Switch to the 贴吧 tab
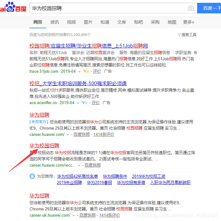This screenshot has width=221, height=221. pos(138,22)
